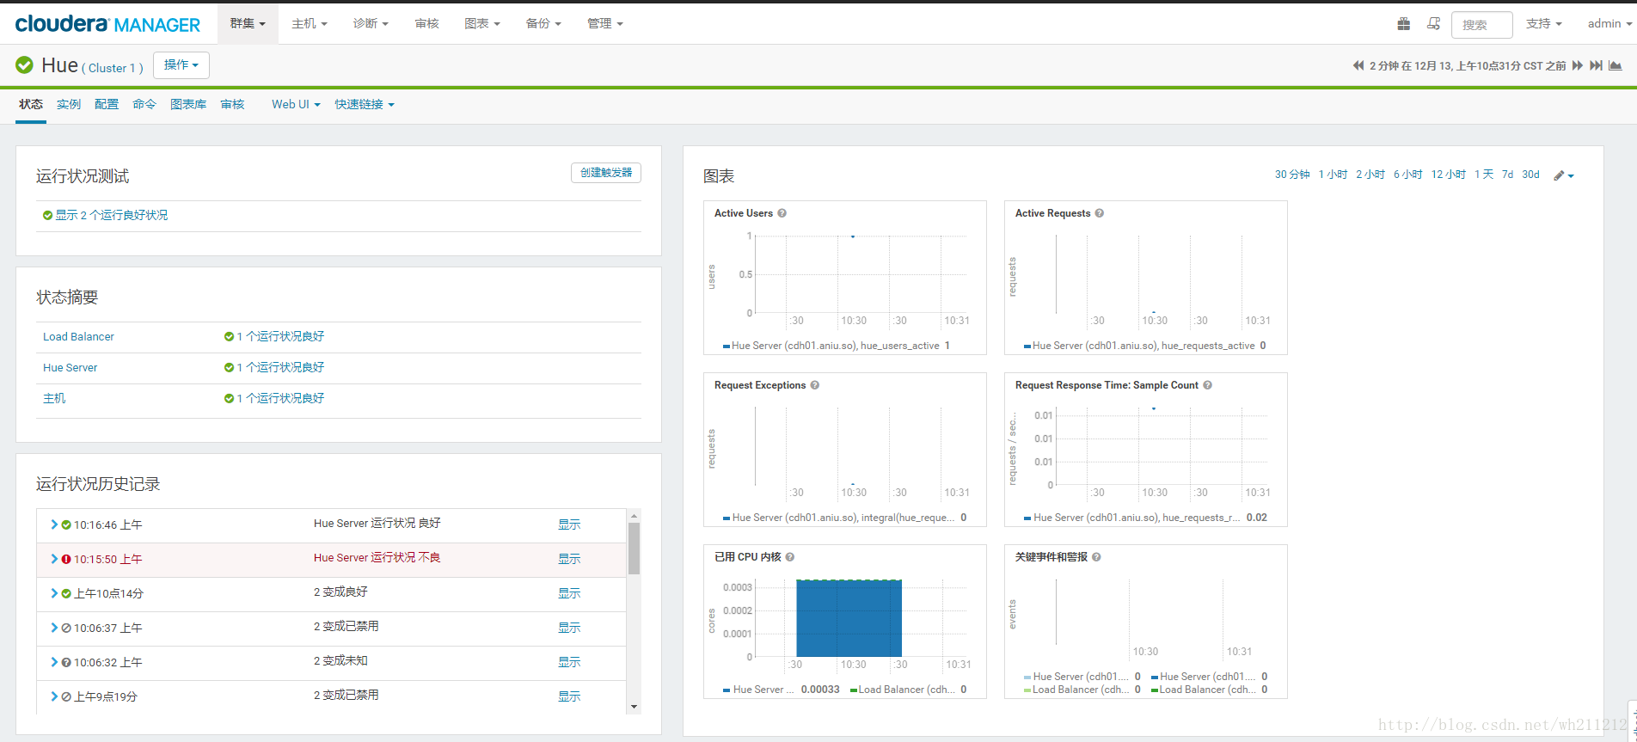Click help icon next to Request Response Time
The width and height of the screenshot is (1637, 742).
pos(1208,385)
